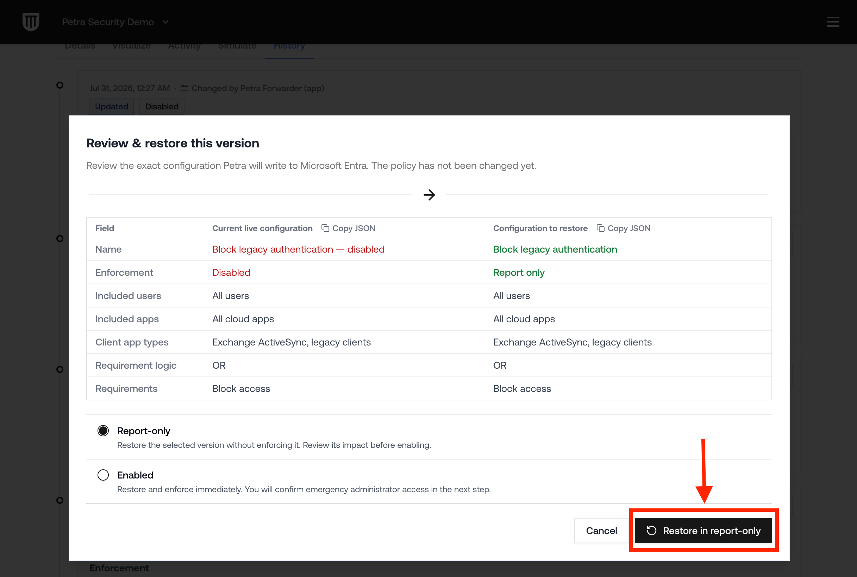Click 'Block legacy authentication — disabled' name value
Viewport: 857px width, 577px height.
(298, 249)
